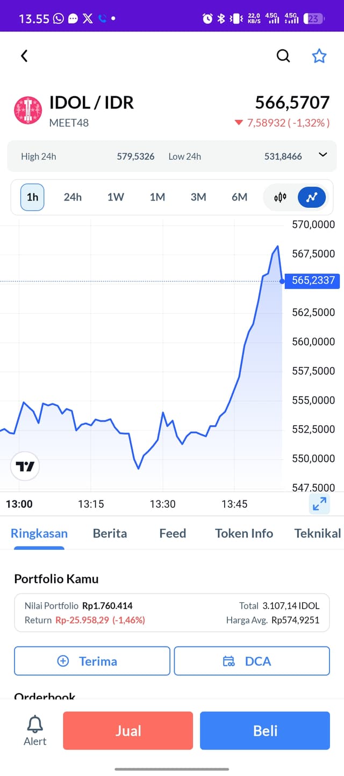Open the DCA button
344x776 pixels.
(252, 661)
